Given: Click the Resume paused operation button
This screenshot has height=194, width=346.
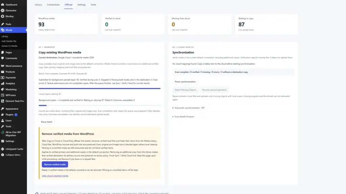Looking at the screenshot, I should click(x=214, y=90).
